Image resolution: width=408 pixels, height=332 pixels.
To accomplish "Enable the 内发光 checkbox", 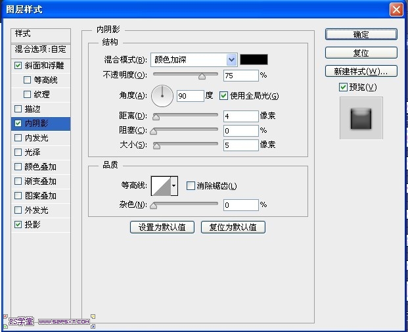I will [x=18, y=137].
